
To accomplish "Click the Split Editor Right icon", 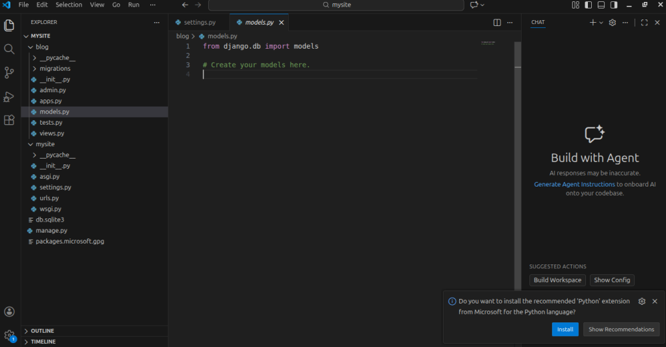I will [x=497, y=22].
